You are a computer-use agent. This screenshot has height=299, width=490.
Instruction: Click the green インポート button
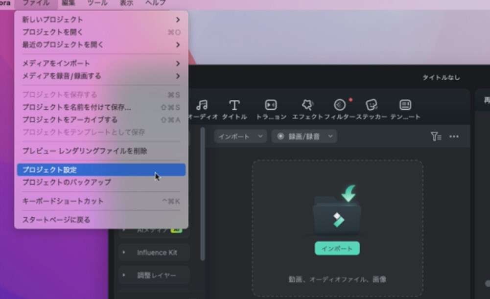(337, 249)
